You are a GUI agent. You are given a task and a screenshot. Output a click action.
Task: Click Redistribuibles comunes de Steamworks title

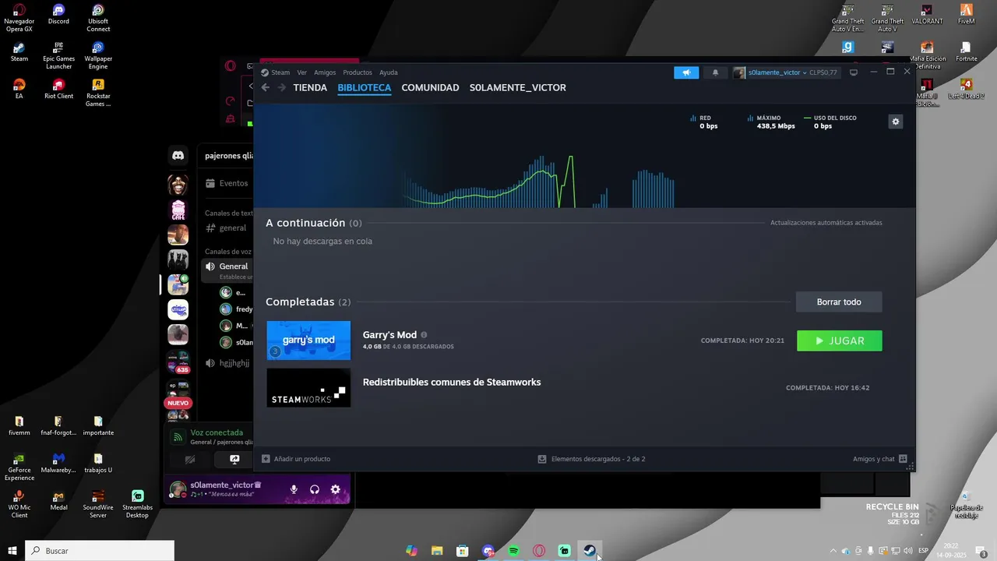coord(452,382)
